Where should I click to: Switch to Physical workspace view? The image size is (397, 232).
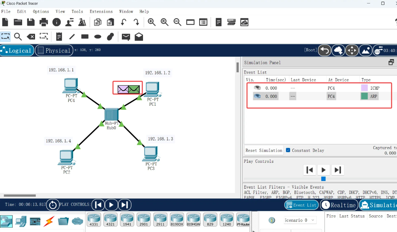(x=54, y=50)
